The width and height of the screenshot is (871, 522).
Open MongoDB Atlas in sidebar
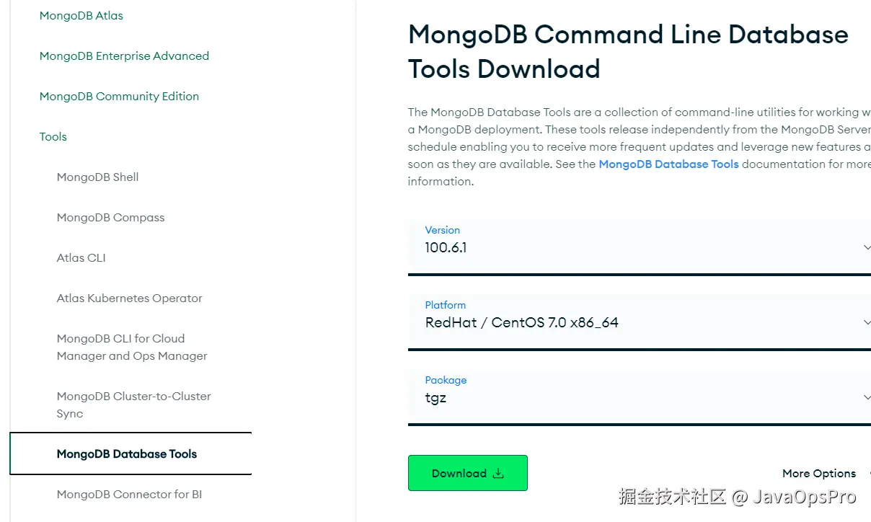tap(81, 16)
